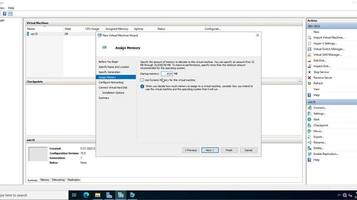Screen dimensions: 357x200
Task: Click the green Start icon for win10
Action: coord(309,119)
